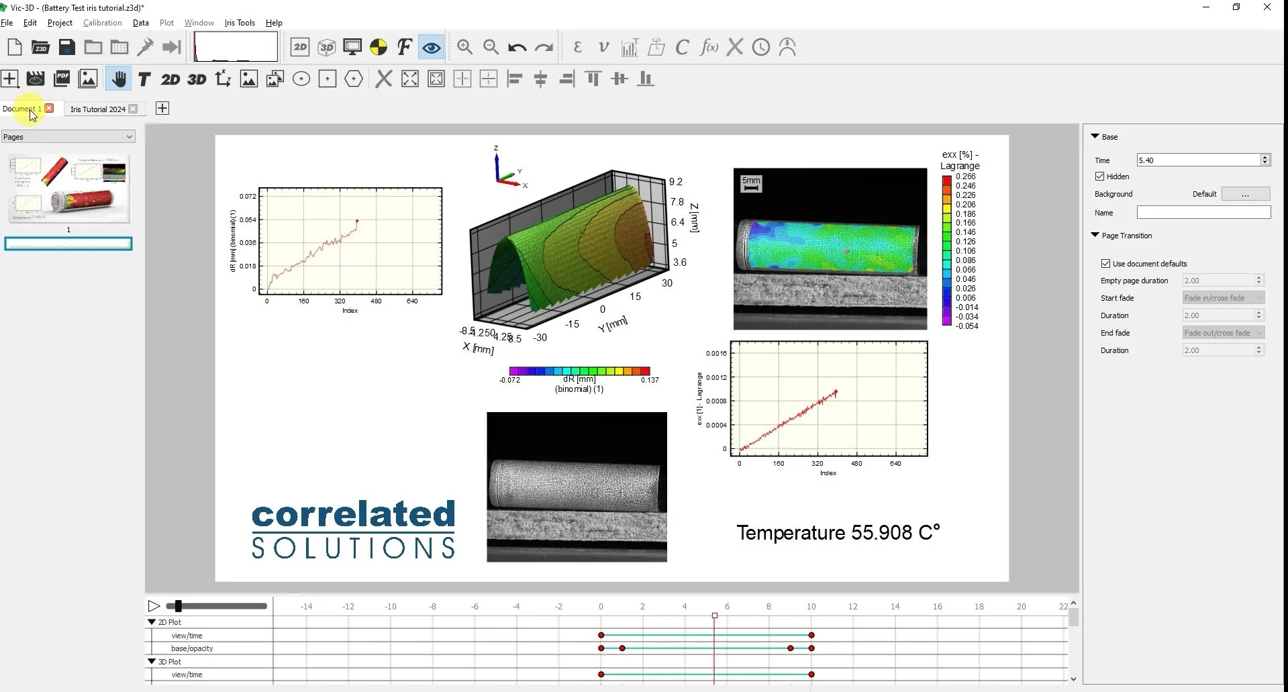This screenshot has height=692, width=1288.
Task: Uncheck Use document defaults
Action: coord(1105,263)
